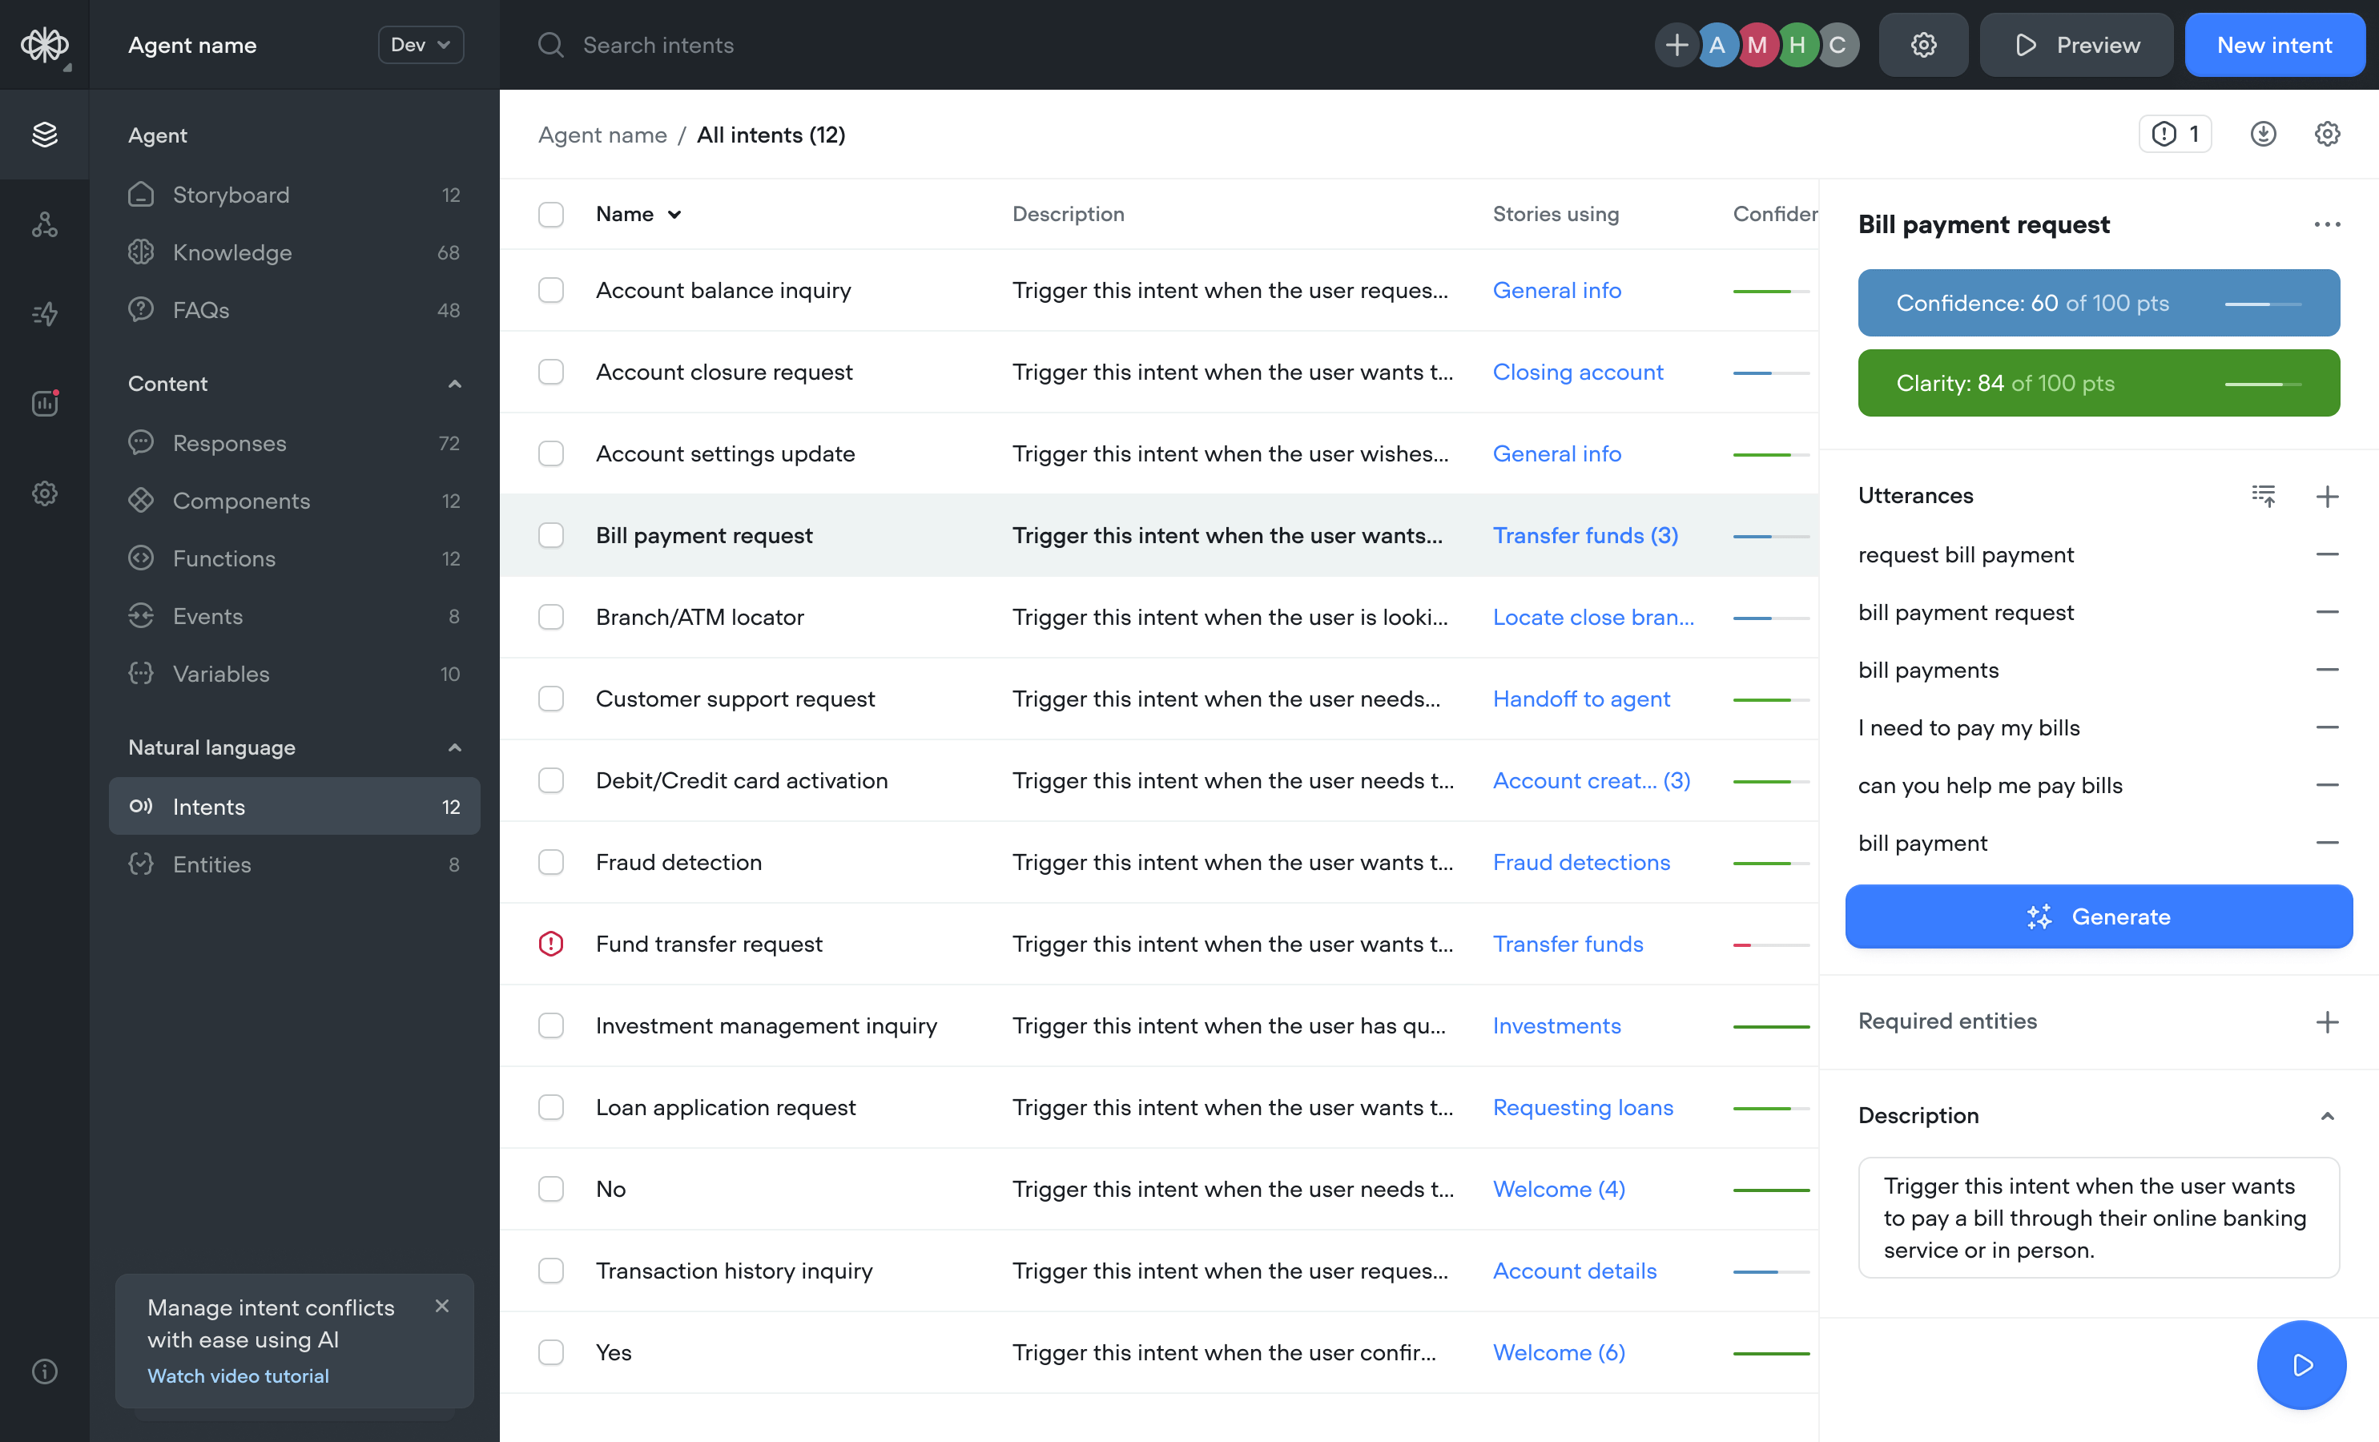Collapse the Natural language section

[454, 747]
